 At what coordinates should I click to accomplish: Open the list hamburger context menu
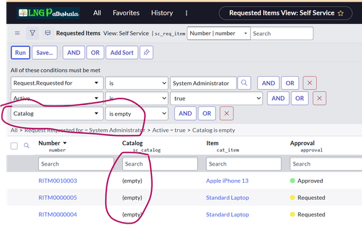click(x=17, y=33)
